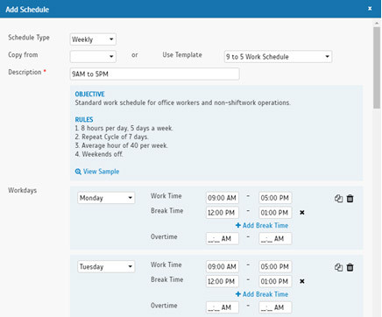Screen dimensions: 382x317
Task: Copy the Monday workday row
Action: coord(338,199)
